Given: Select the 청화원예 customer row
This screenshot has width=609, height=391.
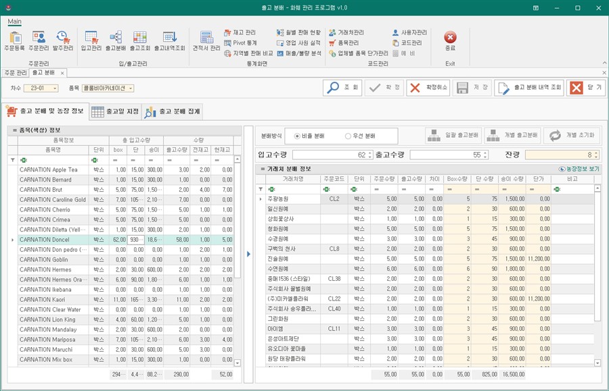Looking at the screenshot, I should [425, 229].
